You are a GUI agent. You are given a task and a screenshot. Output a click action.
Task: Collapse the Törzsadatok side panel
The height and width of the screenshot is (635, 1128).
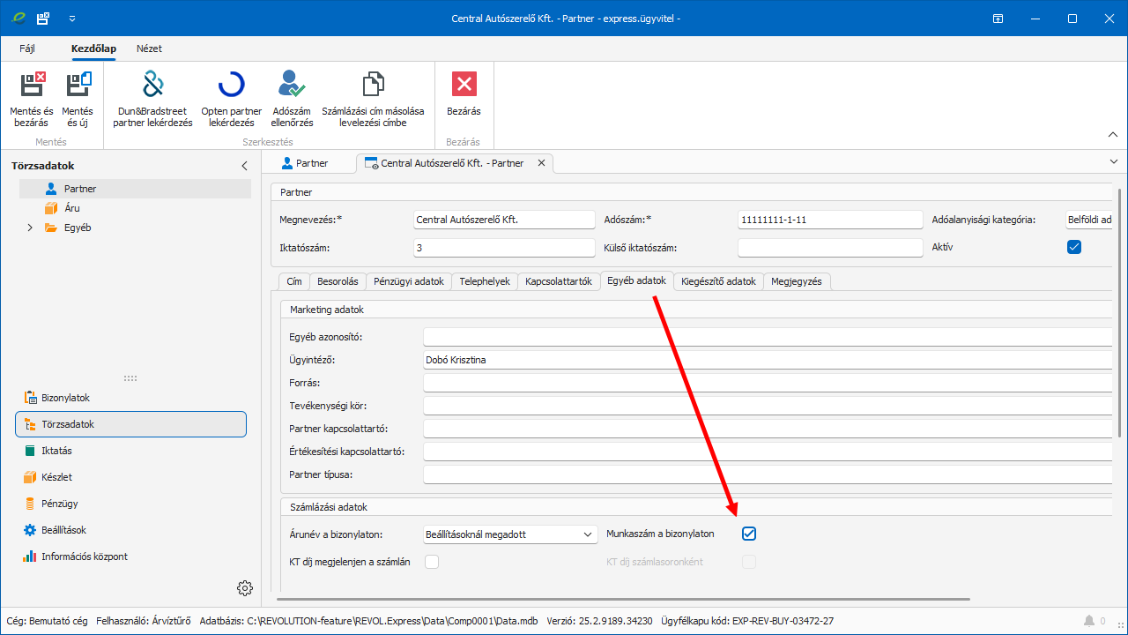point(244,166)
